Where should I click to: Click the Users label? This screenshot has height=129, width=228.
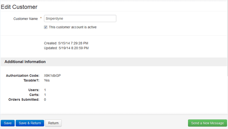34,90
